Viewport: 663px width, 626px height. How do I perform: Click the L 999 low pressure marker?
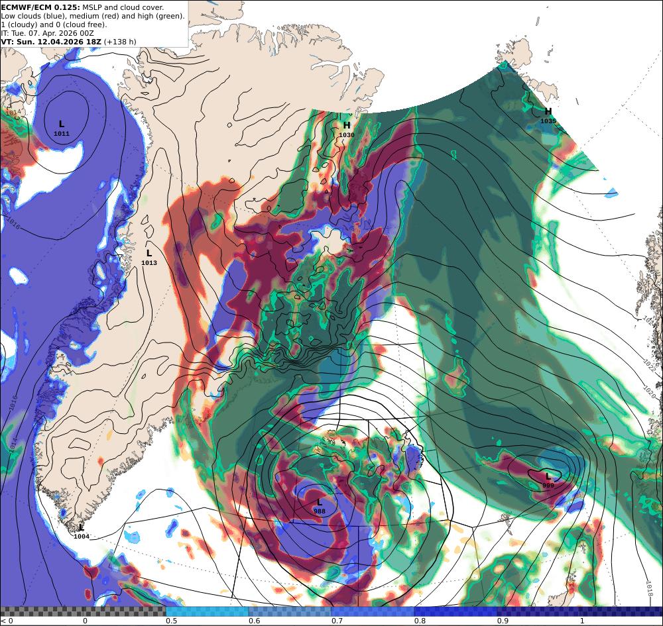[x=548, y=480]
